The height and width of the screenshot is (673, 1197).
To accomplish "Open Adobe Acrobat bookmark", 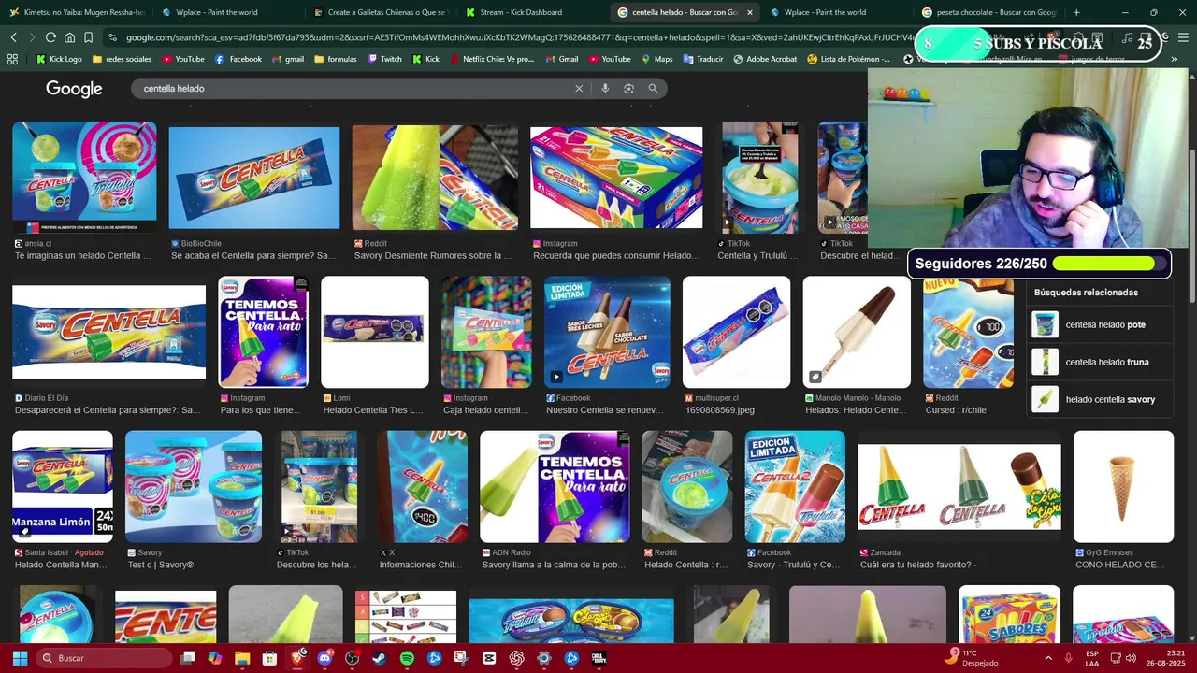I will click(765, 59).
